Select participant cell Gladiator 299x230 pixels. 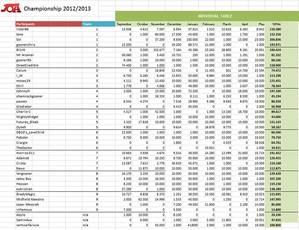[x=24, y=106]
